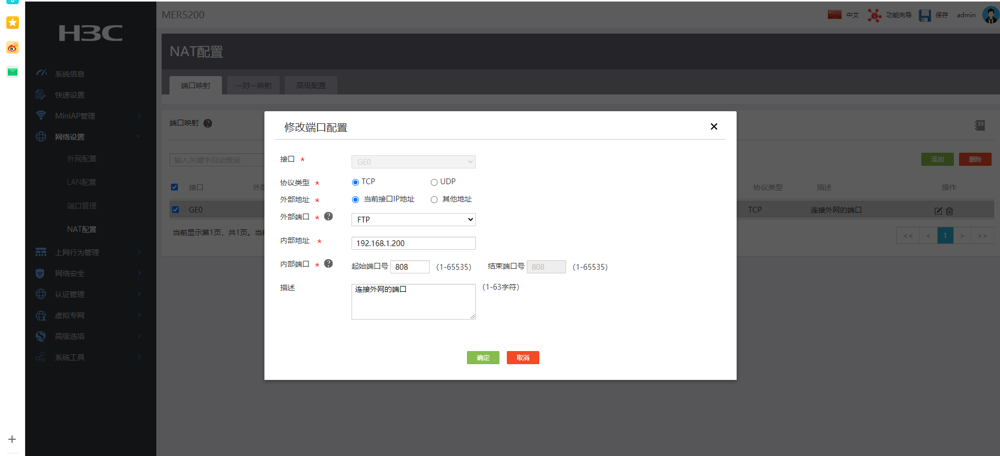Viewport: 1000px width, 456px height.
Task: Click the red 取消 button
Action: coord(523,357)
